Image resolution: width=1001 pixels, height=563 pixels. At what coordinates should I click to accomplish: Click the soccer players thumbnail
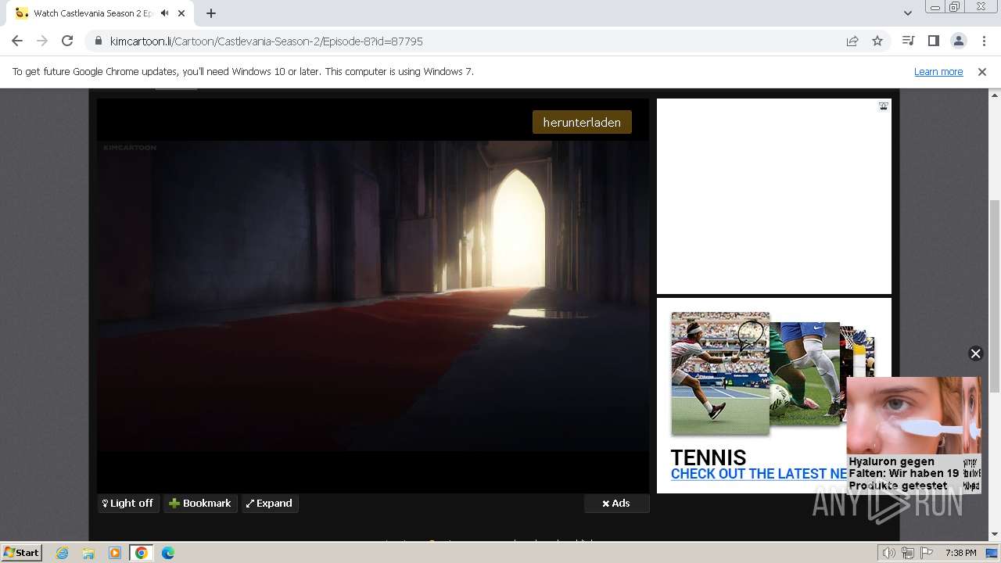pos(805,374)
